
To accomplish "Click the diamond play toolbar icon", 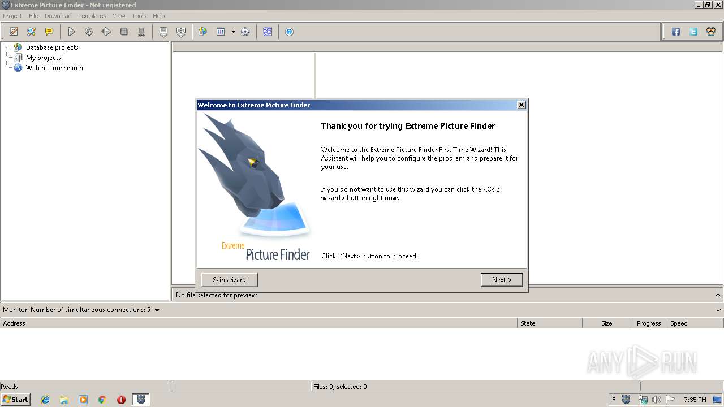I will coord(106,32).
